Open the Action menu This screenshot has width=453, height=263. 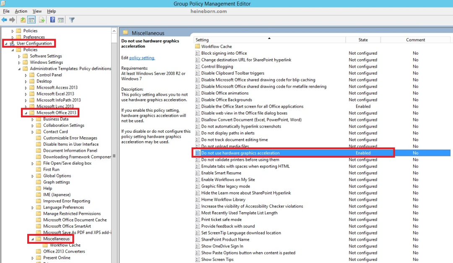pyautogui.click(x=21, y=11)
